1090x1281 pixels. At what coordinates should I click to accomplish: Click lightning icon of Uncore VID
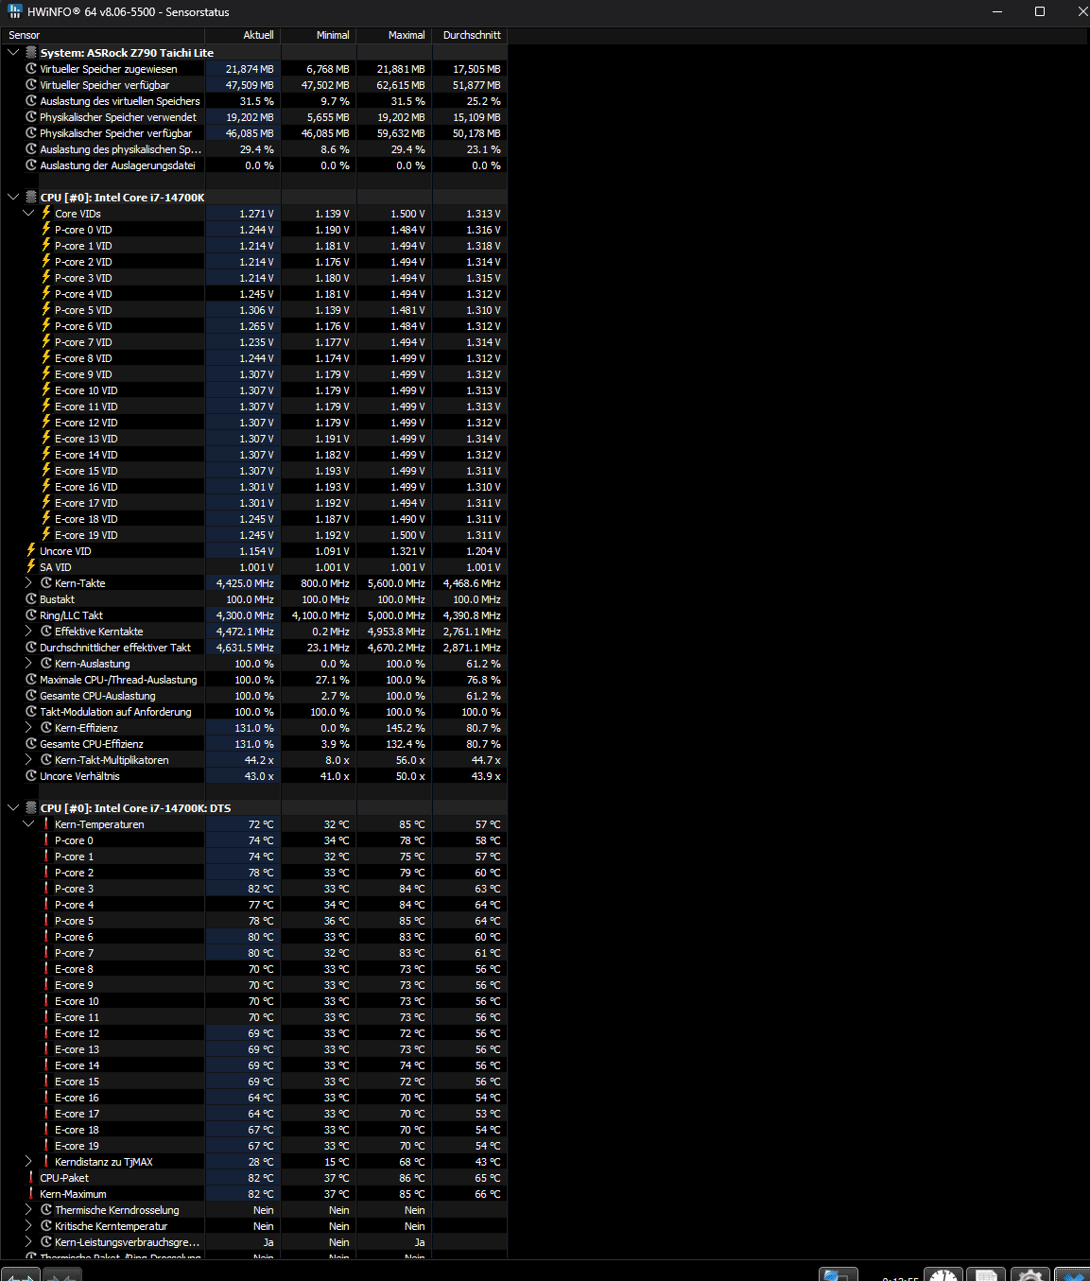(31, 551)
